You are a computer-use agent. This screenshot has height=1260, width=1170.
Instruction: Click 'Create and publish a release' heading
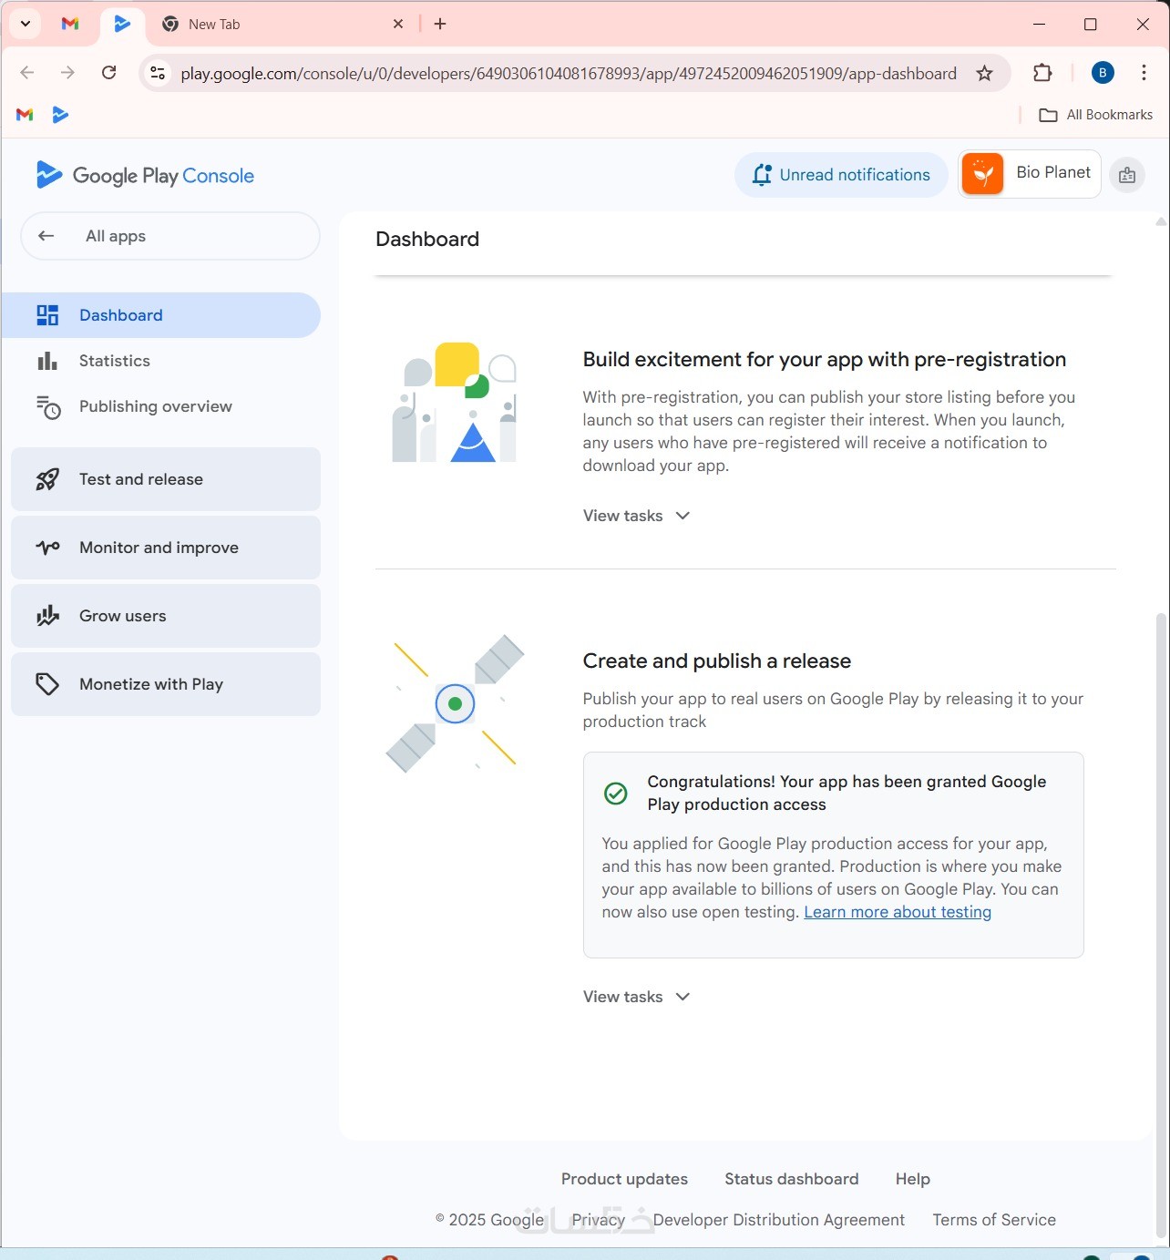coord(717,661)
